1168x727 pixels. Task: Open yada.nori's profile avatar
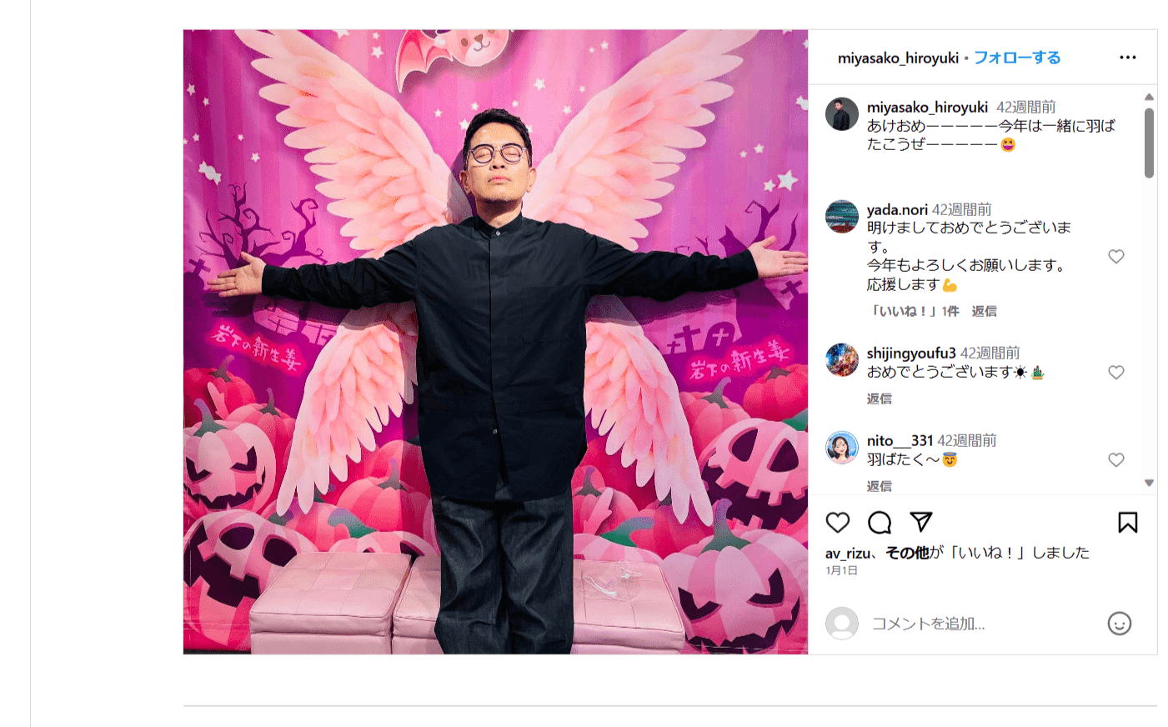coord(842,217)
